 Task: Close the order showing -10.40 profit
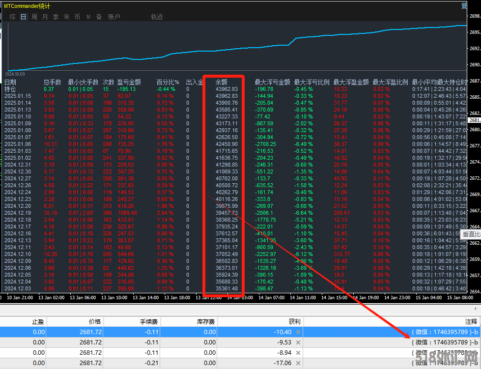point(298,332)
